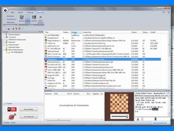Expand the Netzwerk tree node
Screen dimensions: 174x131
[4, 42]
